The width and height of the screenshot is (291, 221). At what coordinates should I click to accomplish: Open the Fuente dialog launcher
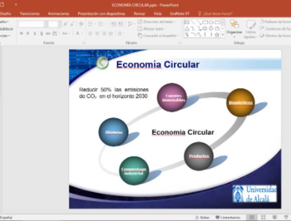point(83,43)
